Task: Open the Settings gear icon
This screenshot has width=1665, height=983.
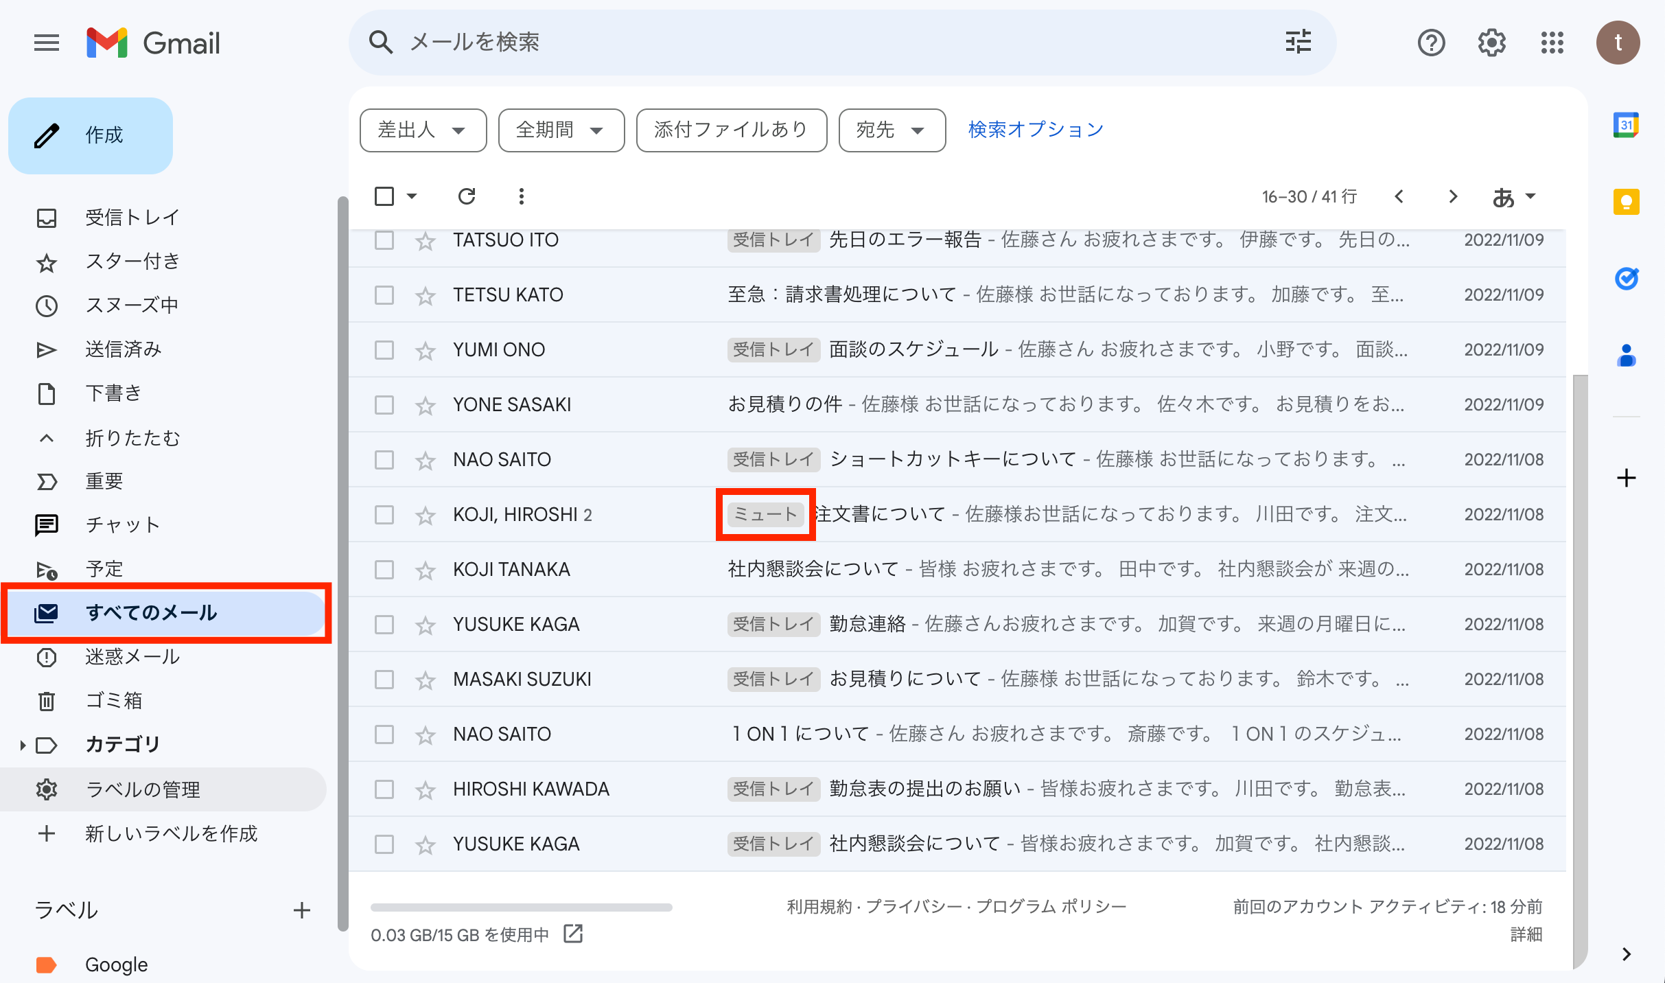Action: click(x=1491, y=43)
